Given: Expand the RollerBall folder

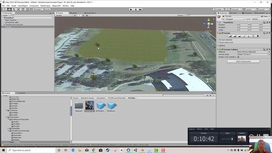Looking at the screenshot, I should 8,128.
